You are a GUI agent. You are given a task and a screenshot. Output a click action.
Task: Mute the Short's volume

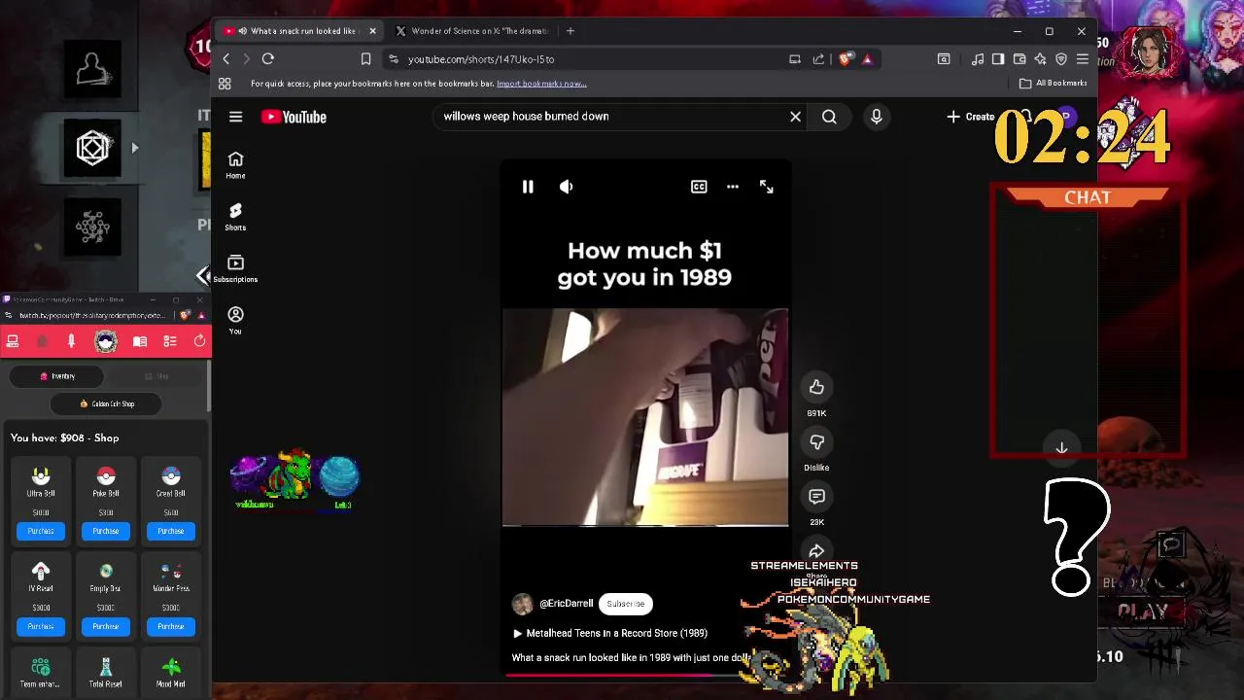pyautogui.click(x=566, y=187)
